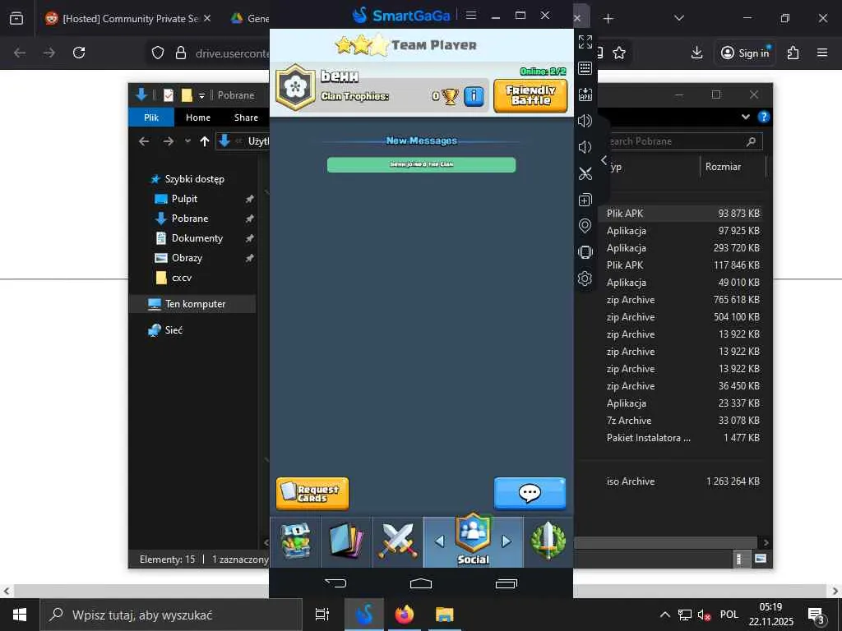Open the clan chat speech bubble button
This screenshot has width=842, height=631.
530,493
